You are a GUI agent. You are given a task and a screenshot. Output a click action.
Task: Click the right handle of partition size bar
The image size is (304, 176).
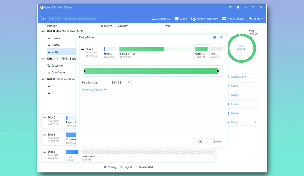tap(218, 71)
